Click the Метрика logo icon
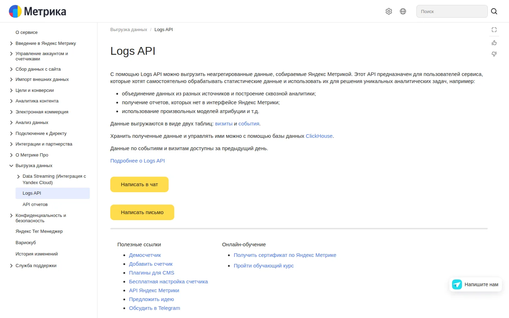The width and height of the screenshot is (509, 318). pyautogui.click(x=15, y=11)
